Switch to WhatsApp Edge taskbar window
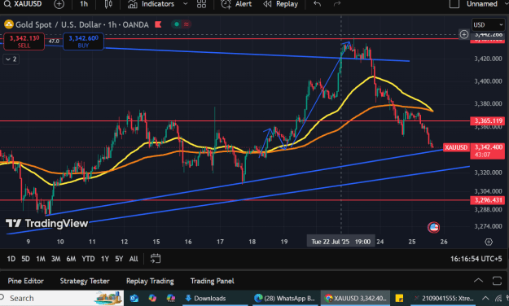 (285, 298)
